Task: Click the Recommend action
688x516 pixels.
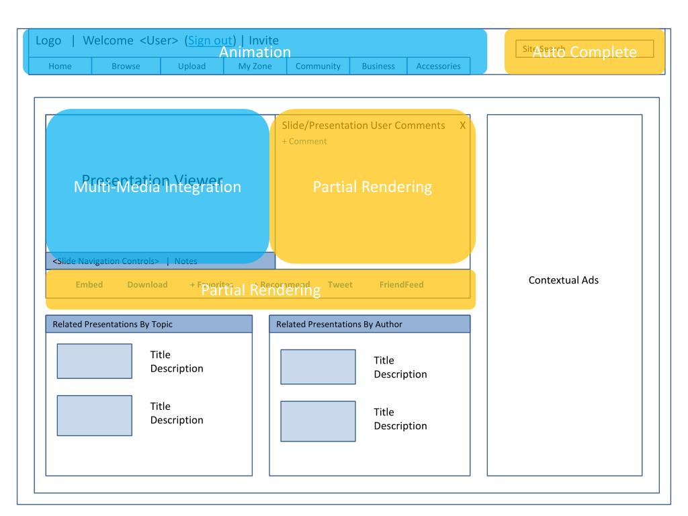Action: 282,285
